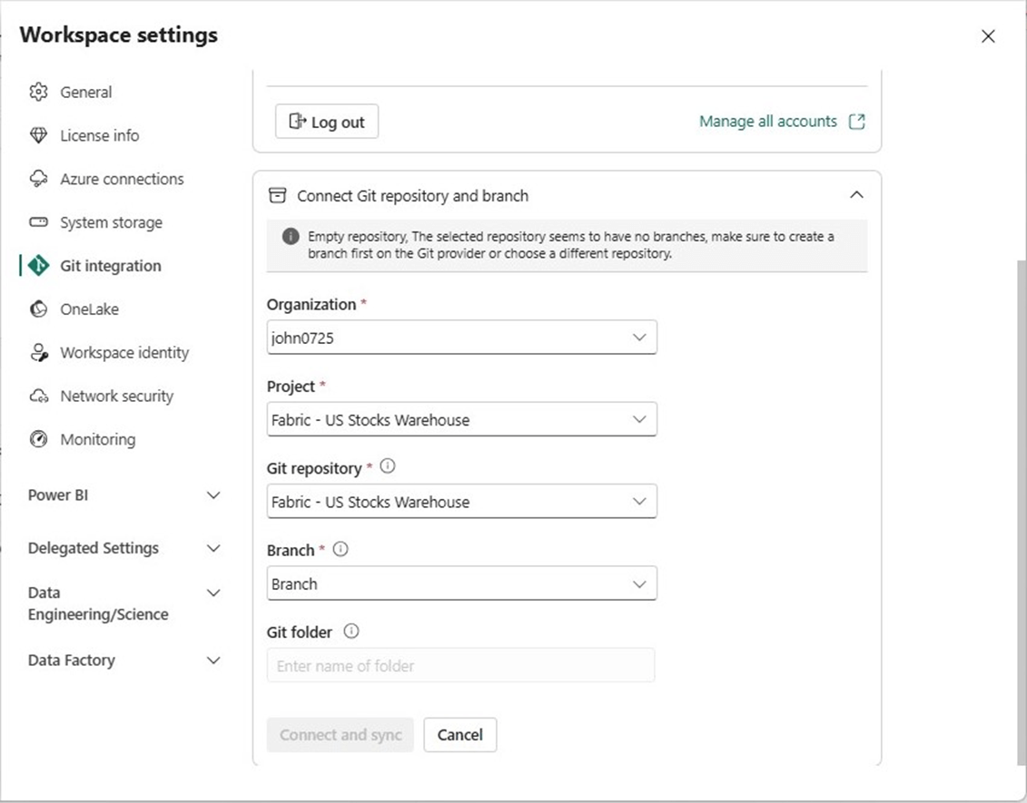
Task: Click info icon beside Git folder
Action: 351,632
